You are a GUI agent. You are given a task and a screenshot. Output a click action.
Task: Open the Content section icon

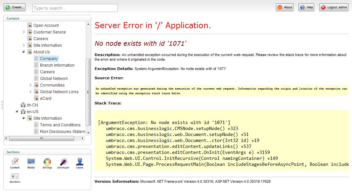(15, 163)
